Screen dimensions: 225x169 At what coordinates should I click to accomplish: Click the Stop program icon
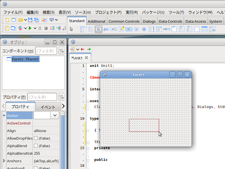pos(46,28)
